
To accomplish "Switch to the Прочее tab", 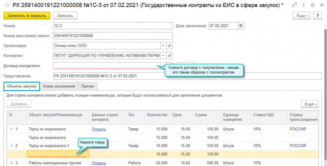I will point(87,86).
